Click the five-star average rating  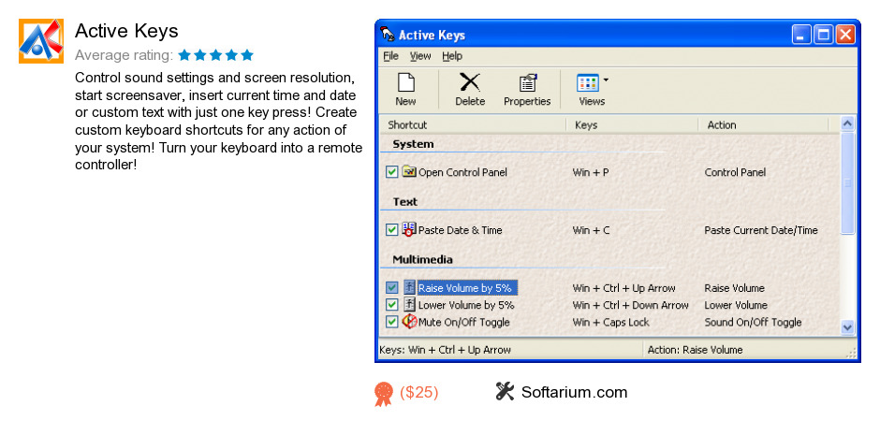[x=215, y=55]
